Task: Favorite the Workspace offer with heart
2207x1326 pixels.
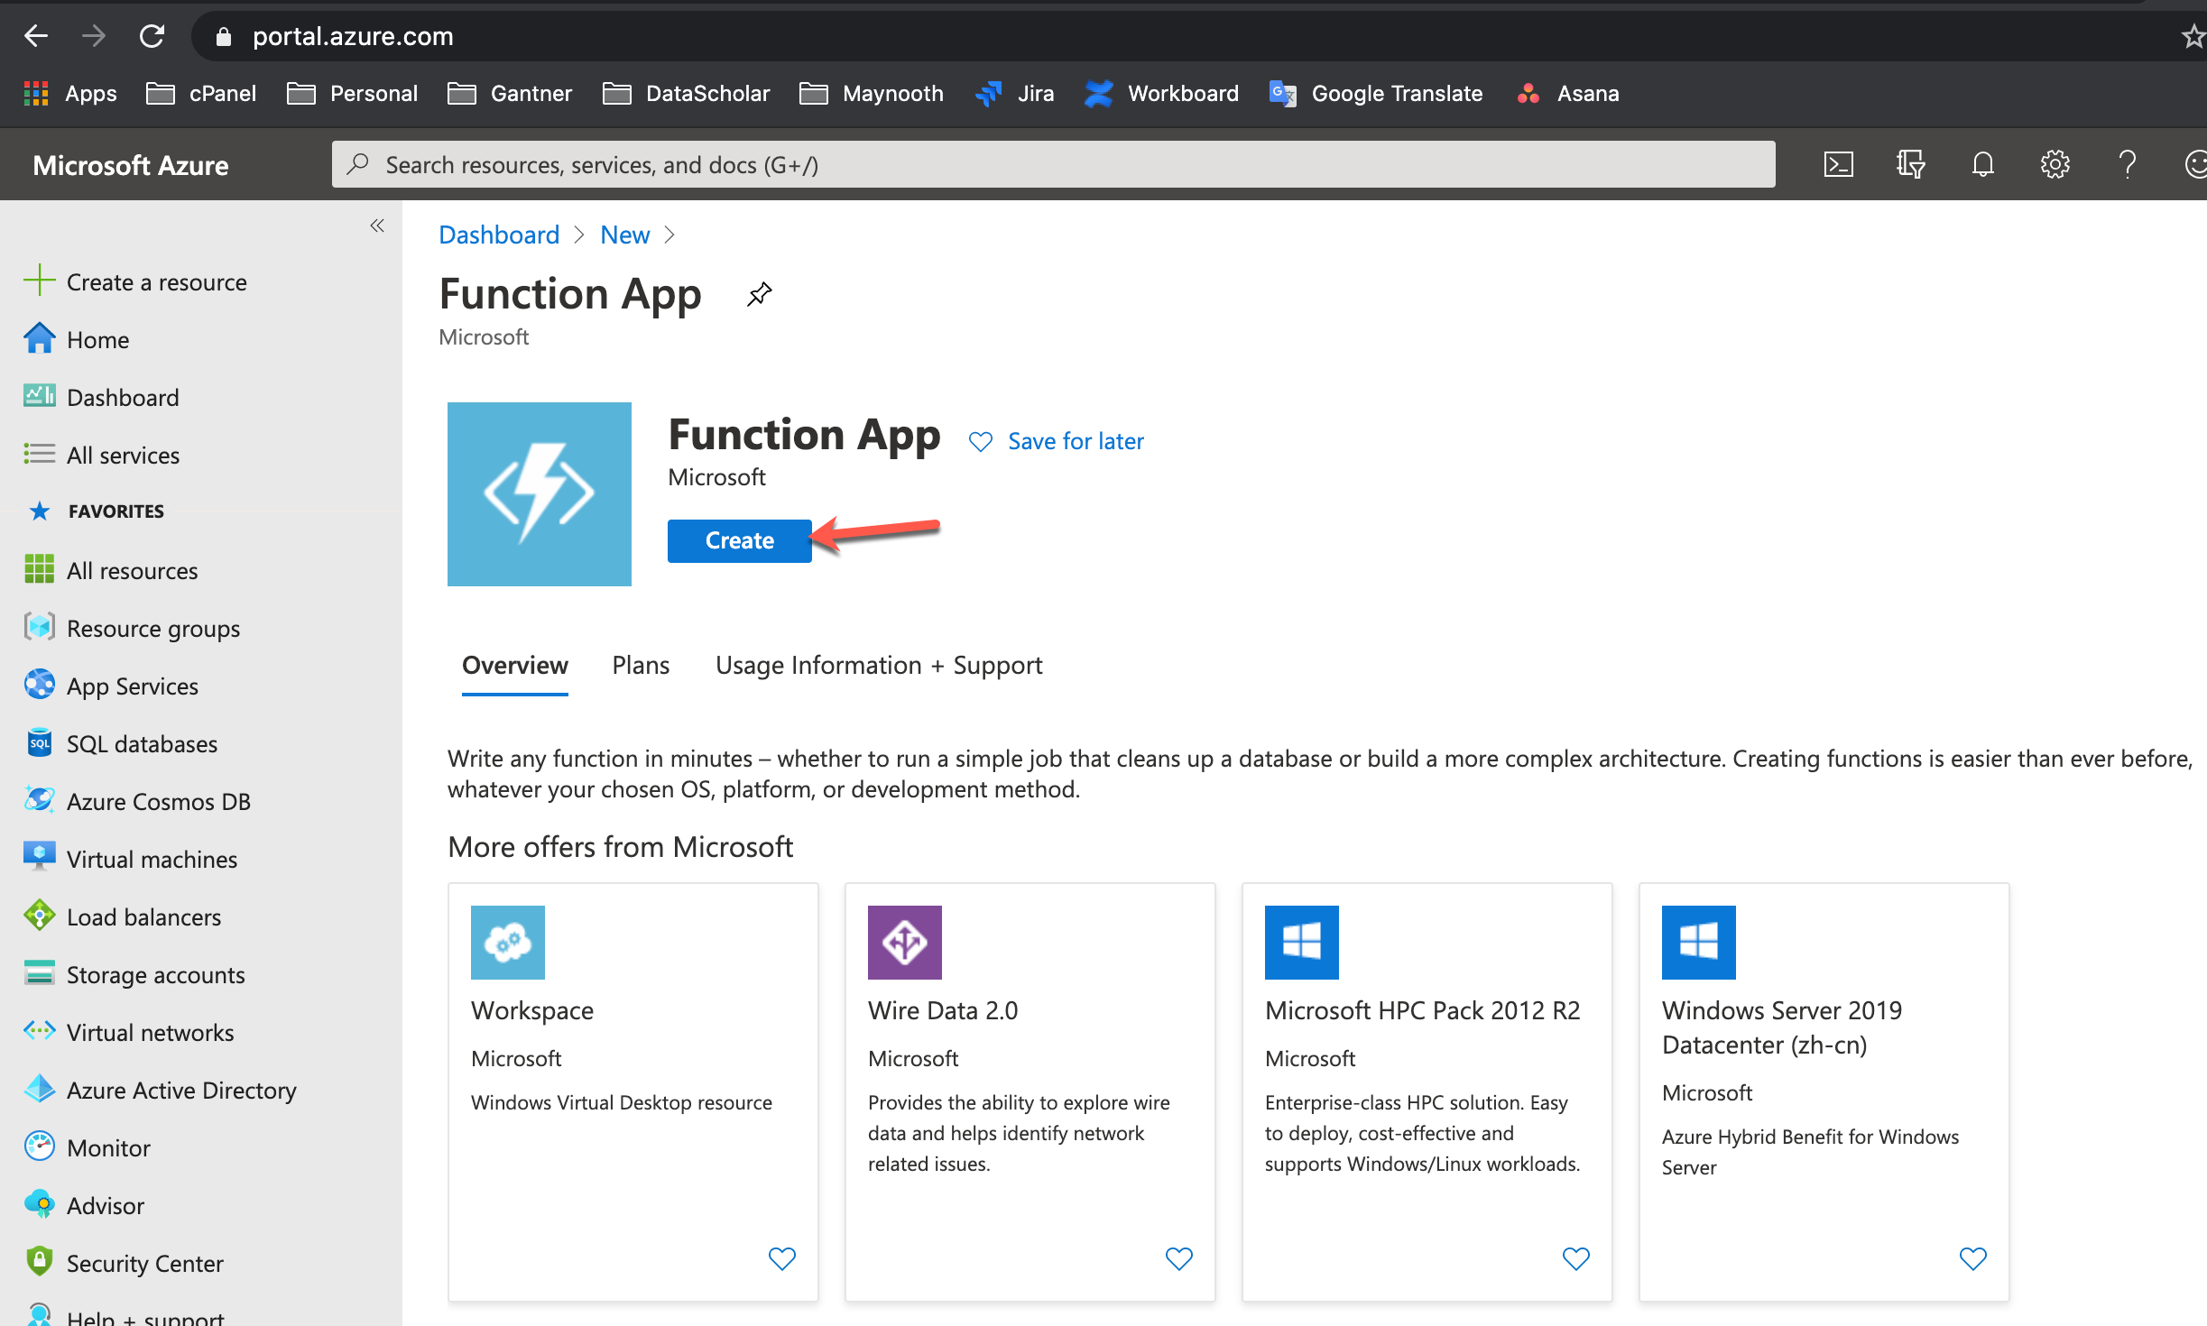Action: (x=781, y=1257)
